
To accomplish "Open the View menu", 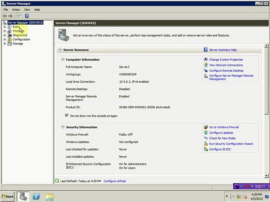I will 27,10.
